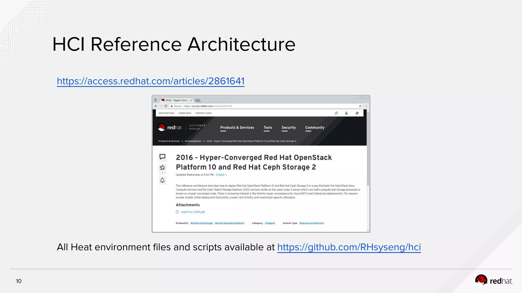Reload the page with the refresh icon
The height and width of the screenshot is (293, 522).
tap(166, 106)
